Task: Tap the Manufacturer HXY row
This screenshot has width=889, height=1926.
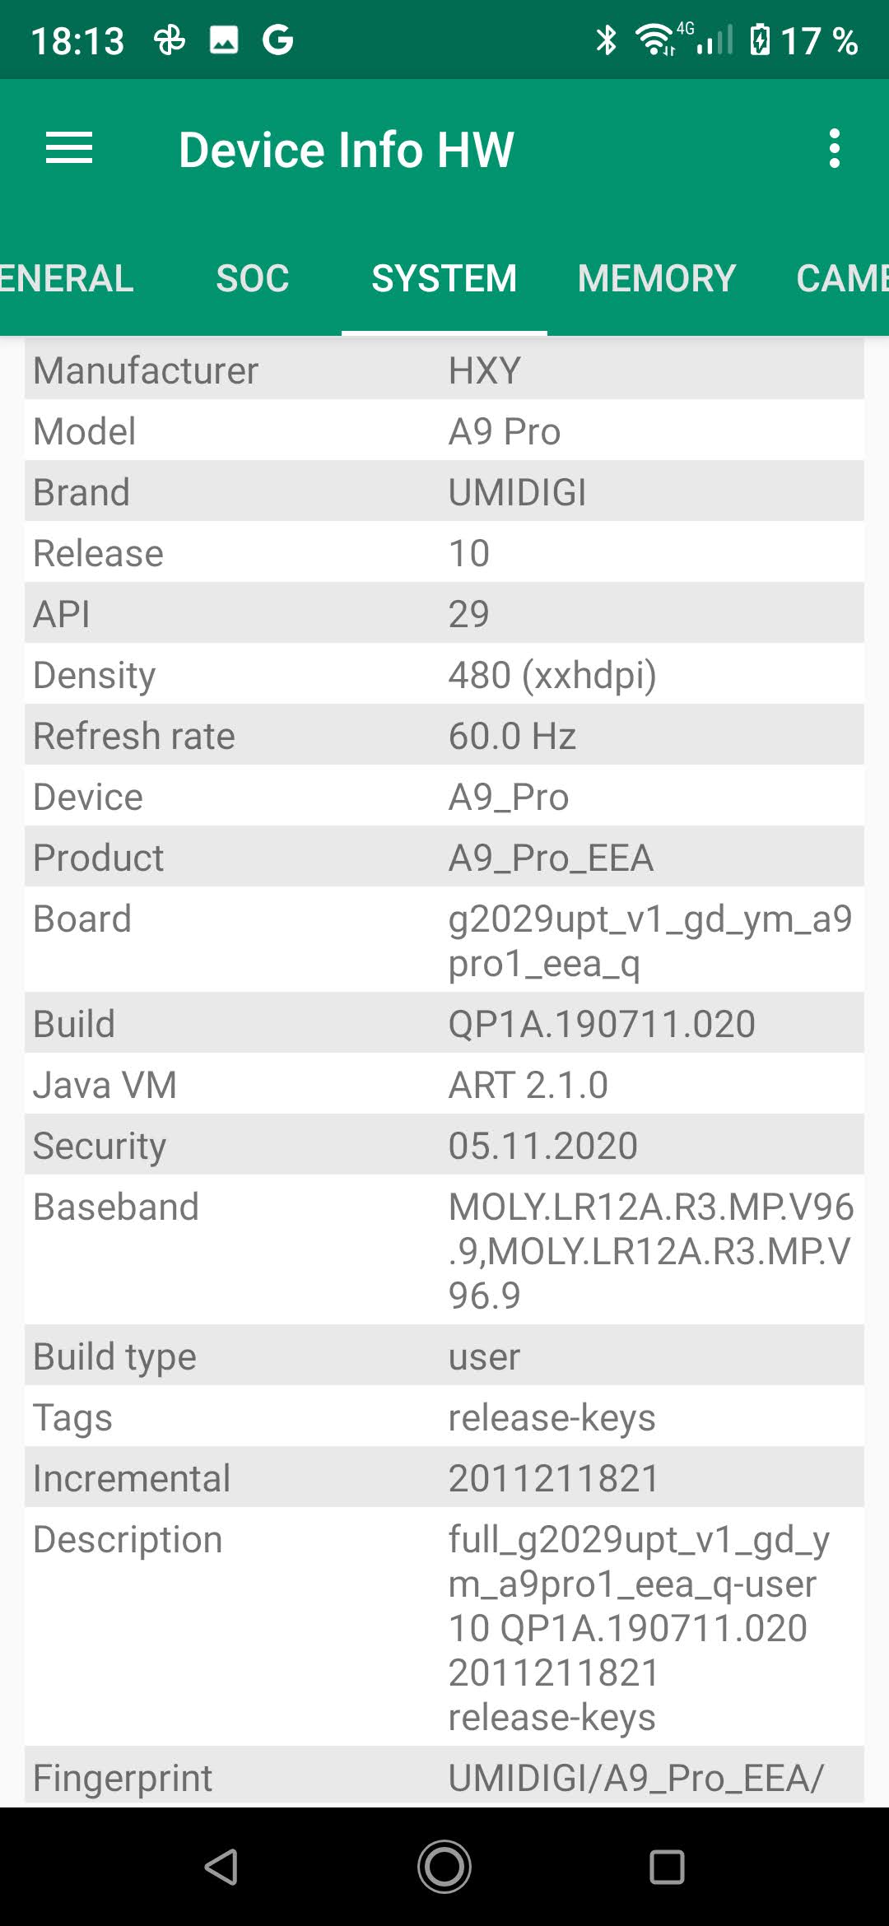Action: coord(444,370)
